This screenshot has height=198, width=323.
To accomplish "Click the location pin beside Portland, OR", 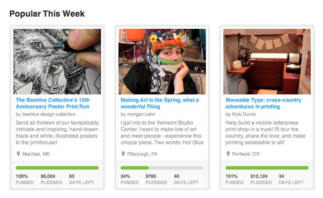I will tap(228, 154).
